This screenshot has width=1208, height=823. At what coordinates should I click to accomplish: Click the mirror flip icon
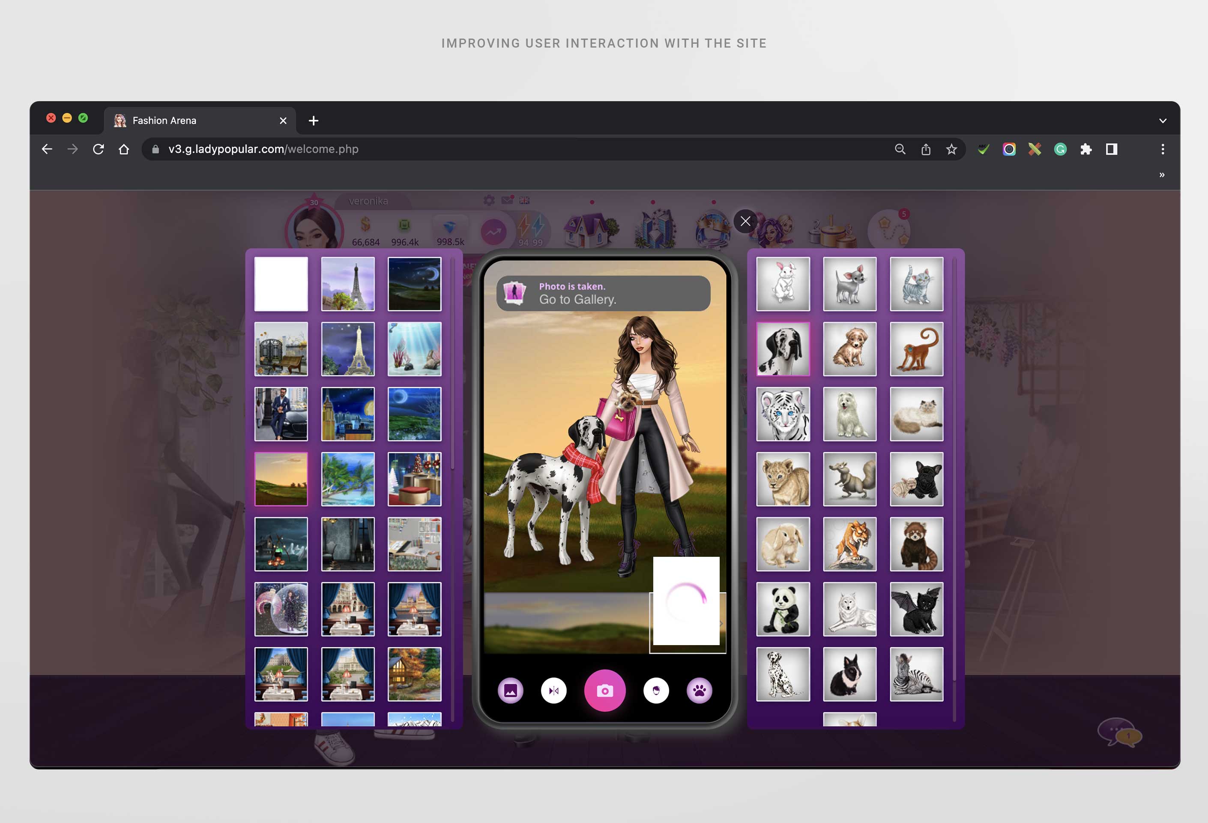(553, 691)
